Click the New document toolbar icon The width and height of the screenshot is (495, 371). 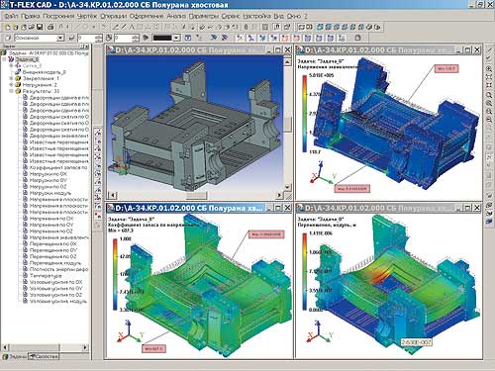pos(7,27)
